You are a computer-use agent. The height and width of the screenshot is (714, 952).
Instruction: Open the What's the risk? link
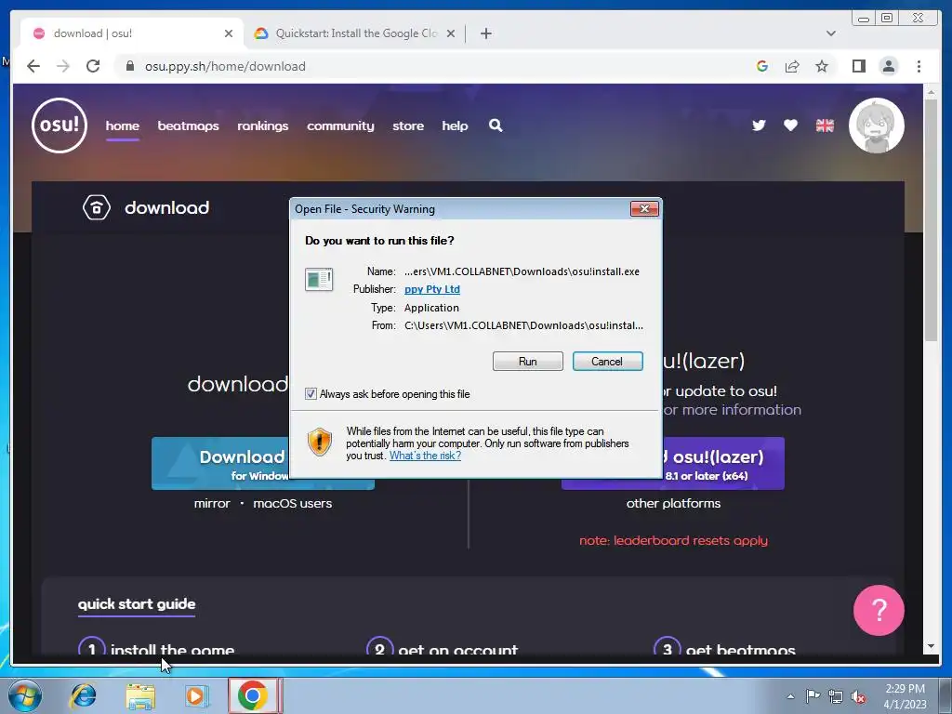pos(425,456)
